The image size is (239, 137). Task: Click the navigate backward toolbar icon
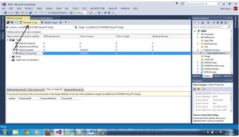[x=6, y=13]
